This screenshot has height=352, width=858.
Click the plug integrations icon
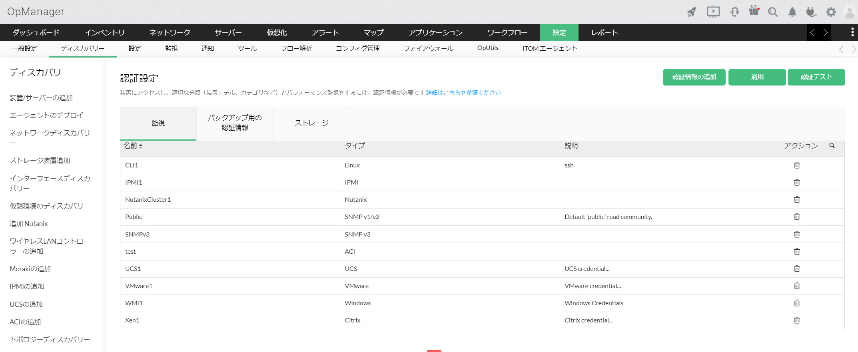coord(811,12)
